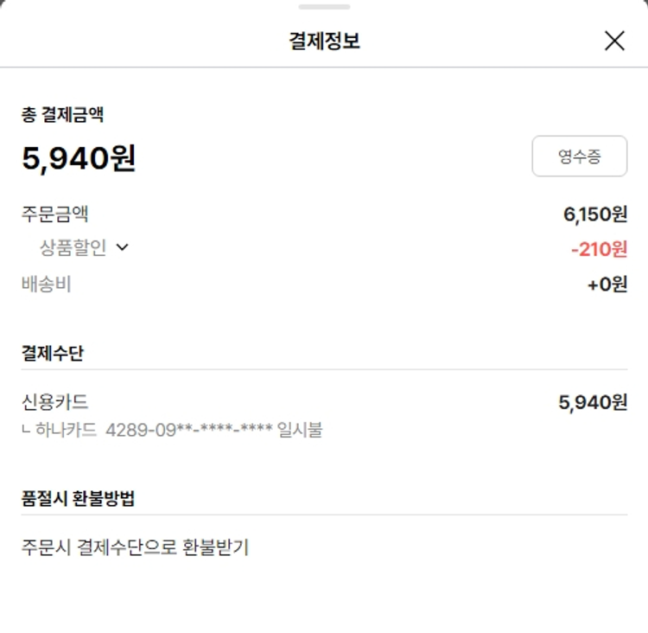Click the 결제정보 title text
The width and height of the screenshot is (648, 633).
click(324, 41)
